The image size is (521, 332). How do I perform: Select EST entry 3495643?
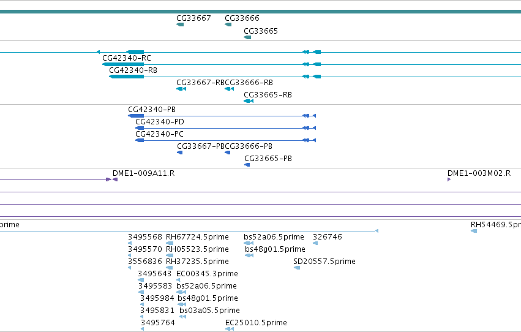tap(154, 274)
